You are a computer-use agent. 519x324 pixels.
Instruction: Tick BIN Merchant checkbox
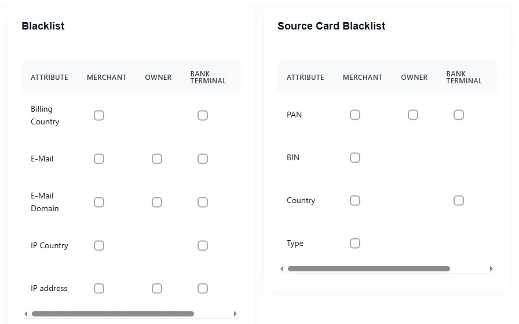[355, 157]
